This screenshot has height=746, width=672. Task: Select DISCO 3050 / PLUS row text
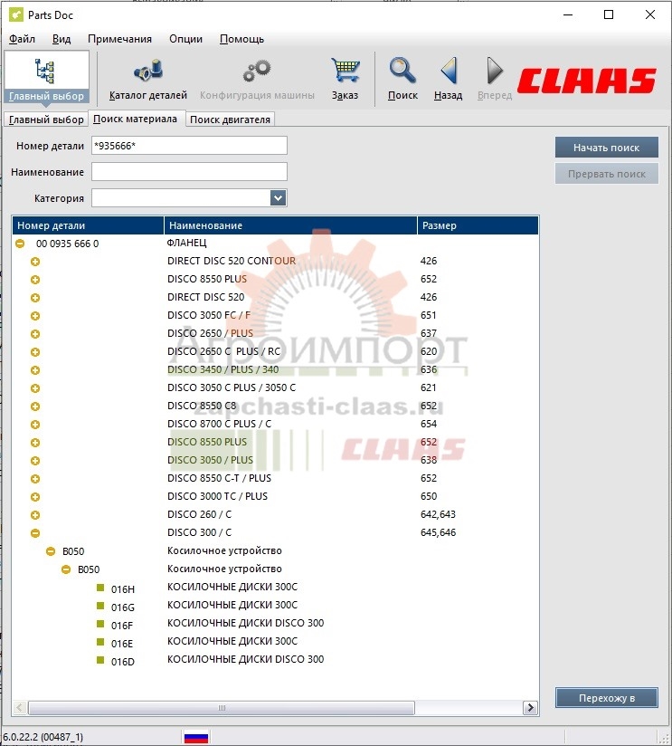[x=210, y=460]
